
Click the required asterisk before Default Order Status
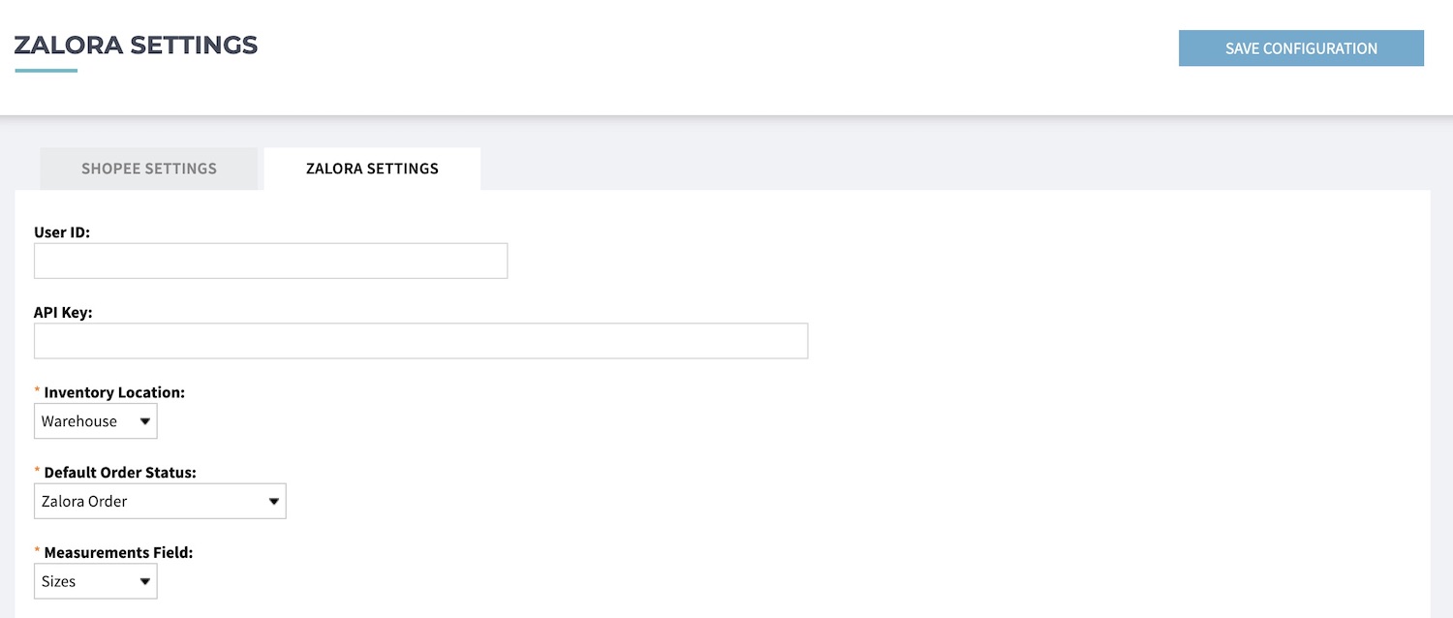pyautogui.click(x=38, y=472)
